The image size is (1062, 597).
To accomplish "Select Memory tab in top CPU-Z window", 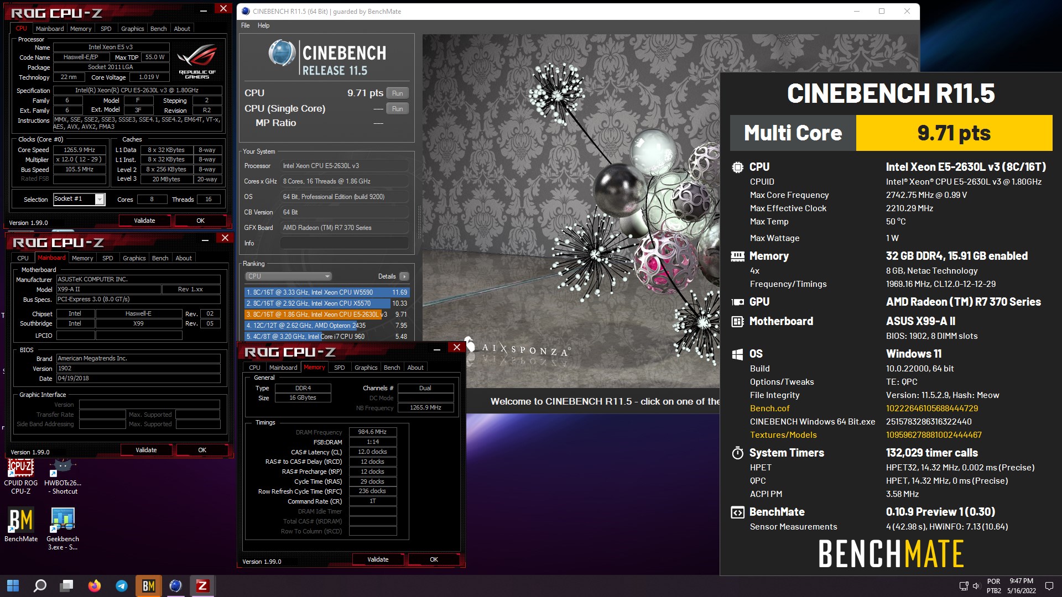I will (81, 28).
